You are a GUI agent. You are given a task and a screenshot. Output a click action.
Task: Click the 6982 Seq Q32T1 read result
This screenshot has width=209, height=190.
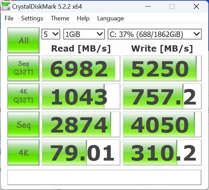(x=81, y=69)
